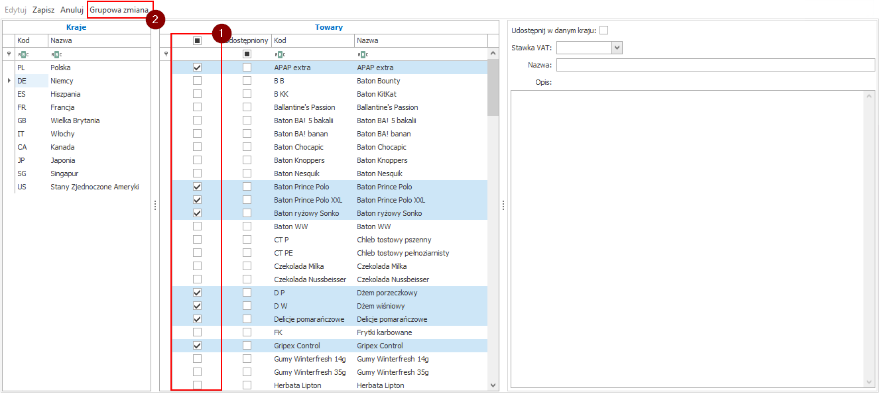Open the Stawka VAT dropdown
This screenshot has height=394, width=880.
coord(617,48)
